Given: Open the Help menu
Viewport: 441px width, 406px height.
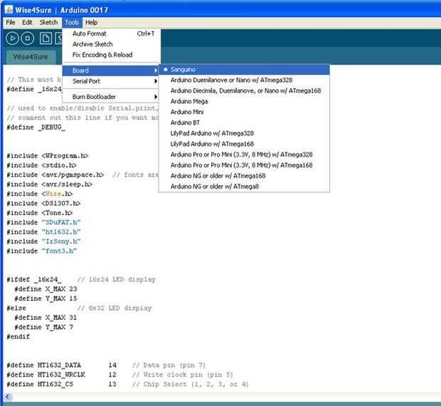Looking at the screenshot, I should click(x=92, y=23).
